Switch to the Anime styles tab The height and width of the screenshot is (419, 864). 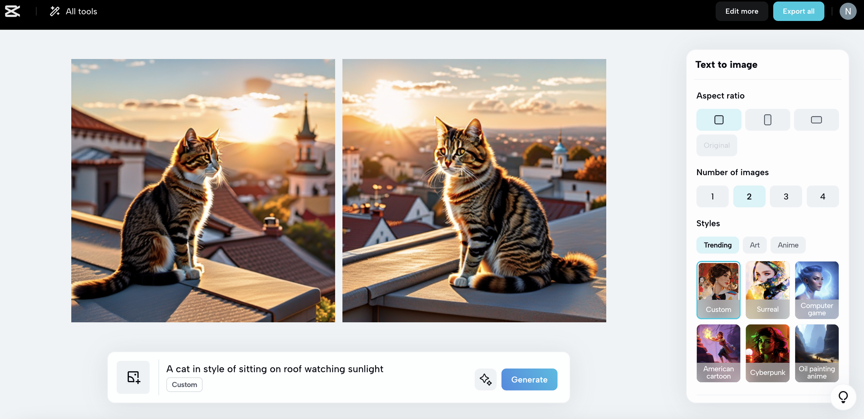pyautogui.click(x=788, y=245)
